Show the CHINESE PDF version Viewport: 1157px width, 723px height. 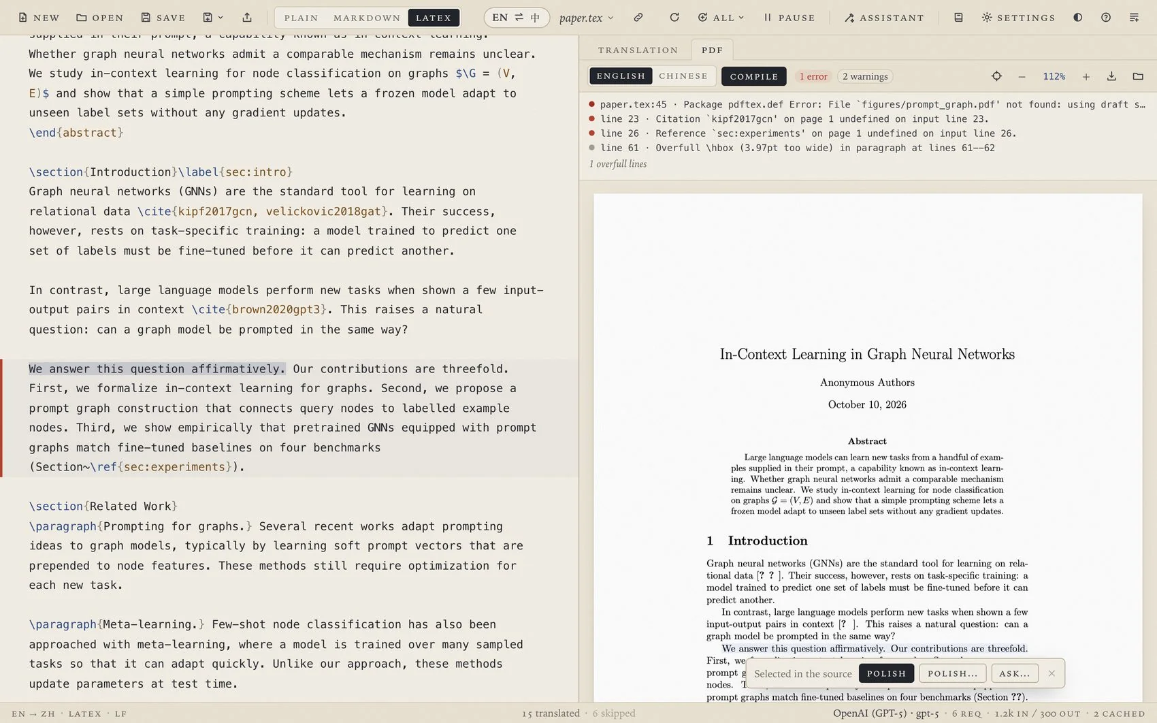pos(683,76)
